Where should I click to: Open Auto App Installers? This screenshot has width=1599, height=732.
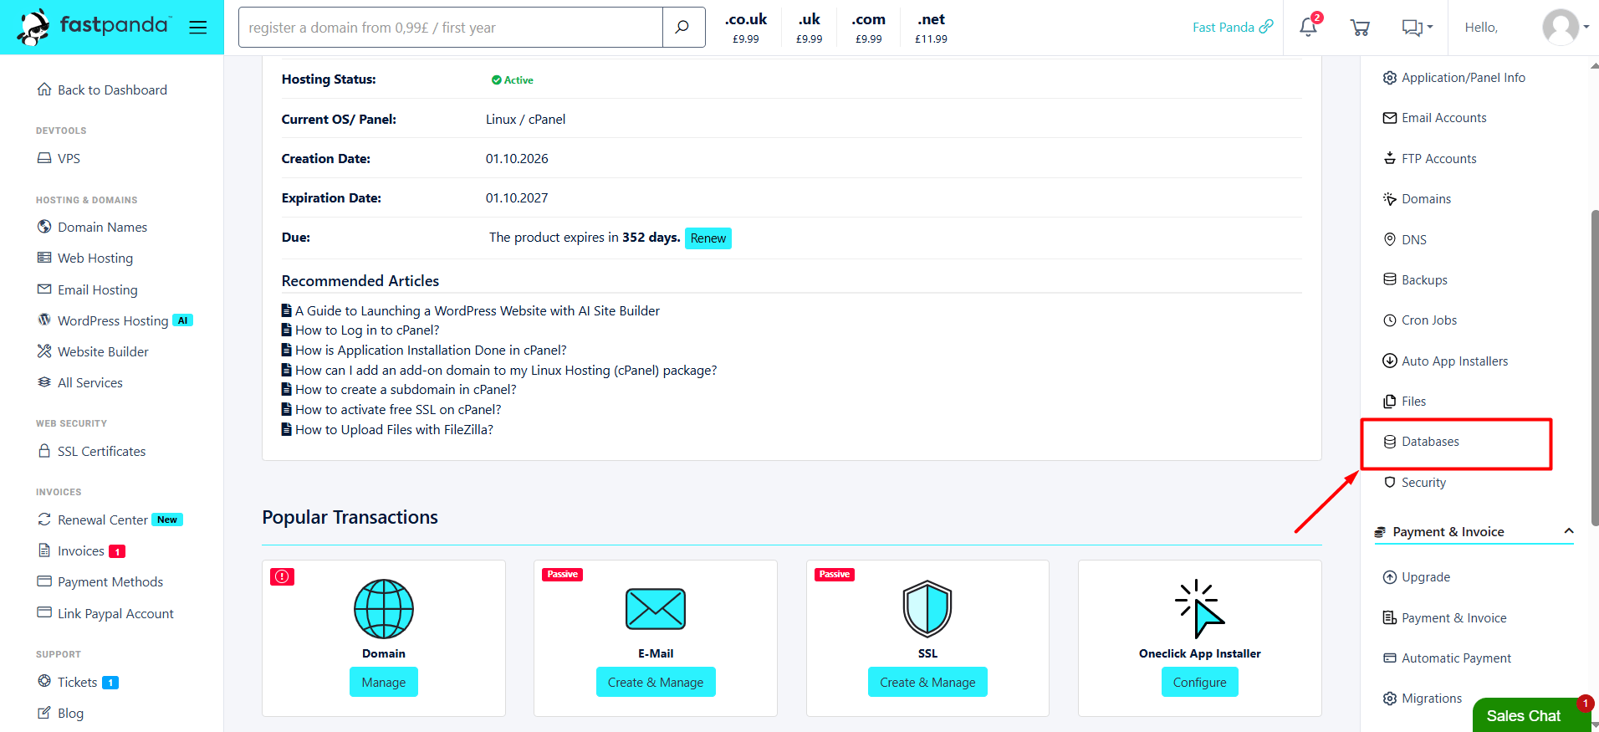pos(1445,361)
